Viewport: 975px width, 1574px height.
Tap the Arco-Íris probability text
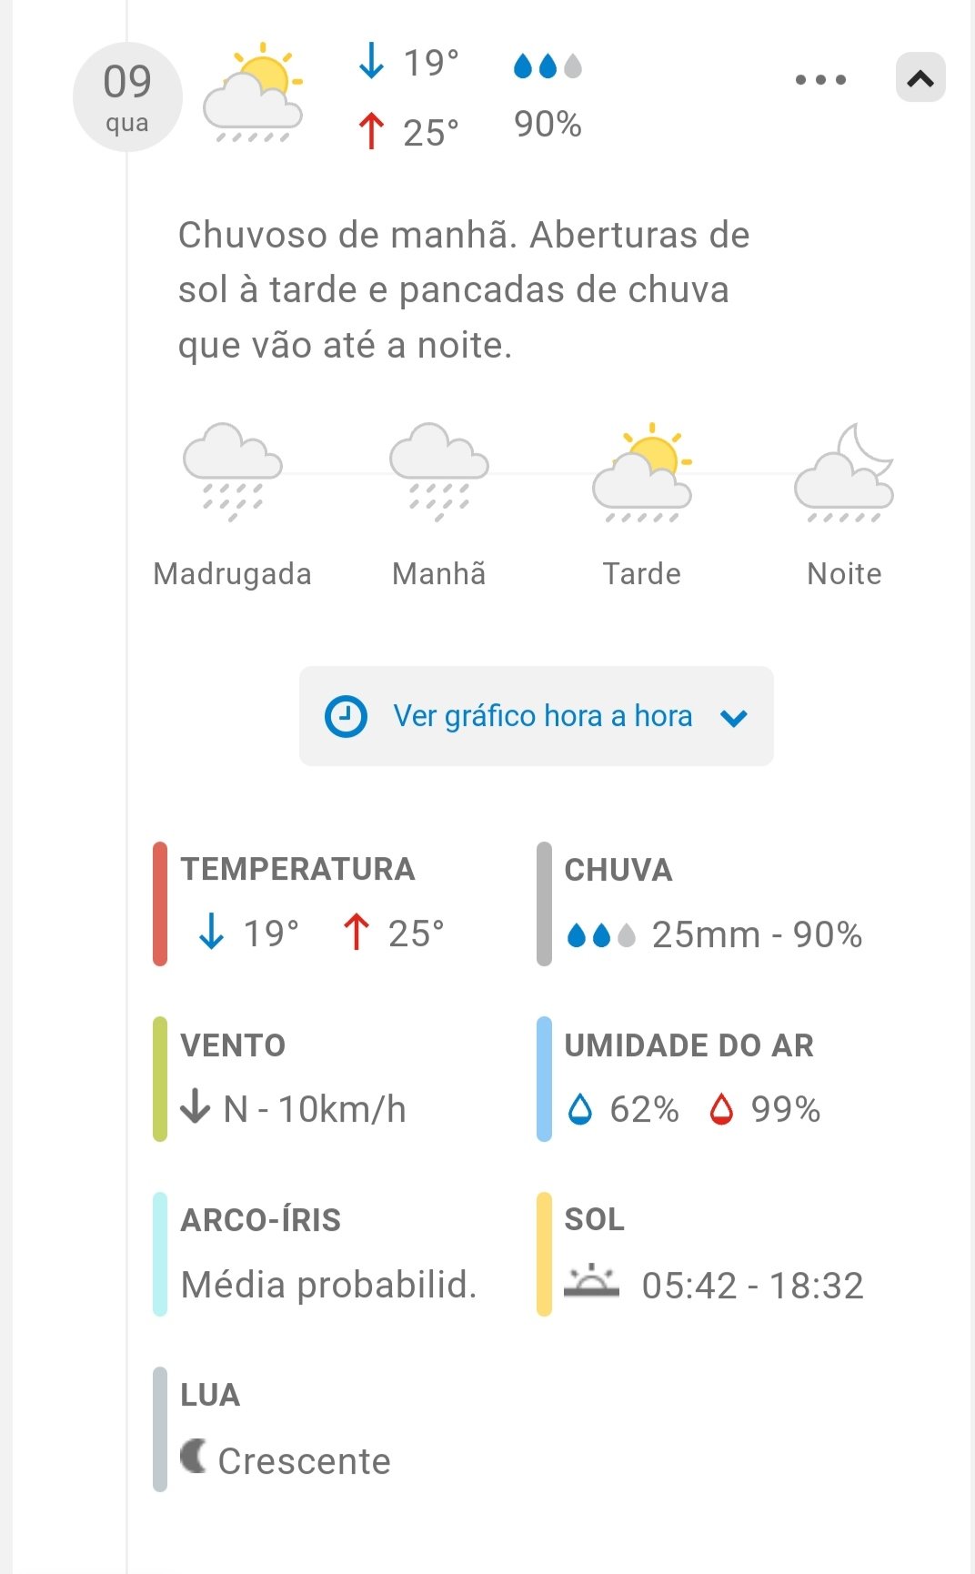[328, 1284]
